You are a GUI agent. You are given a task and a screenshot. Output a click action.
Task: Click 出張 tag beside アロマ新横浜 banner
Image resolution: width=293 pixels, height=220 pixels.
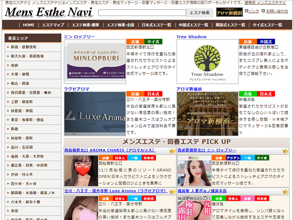click(248, 94)
